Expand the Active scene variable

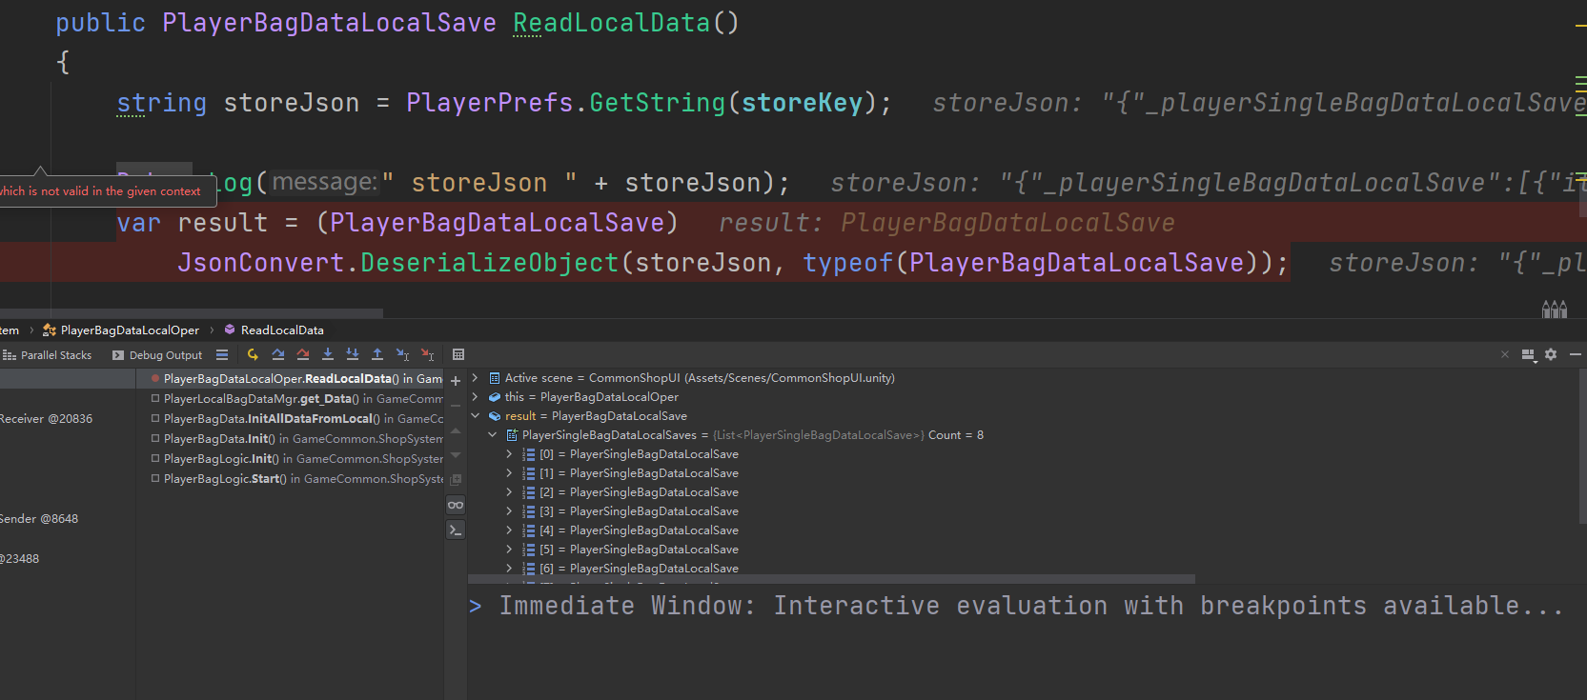click(475, 378)
